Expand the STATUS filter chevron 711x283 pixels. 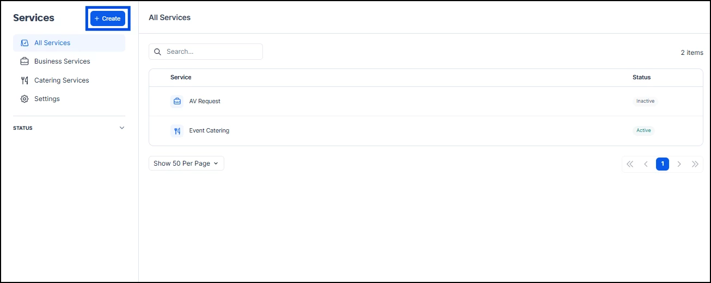(122, 128)
